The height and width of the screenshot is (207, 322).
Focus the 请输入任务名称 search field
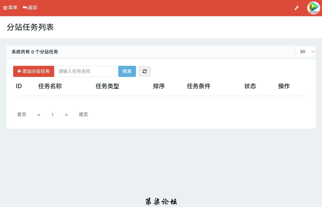pyautogui.click(x=86, y=71)
